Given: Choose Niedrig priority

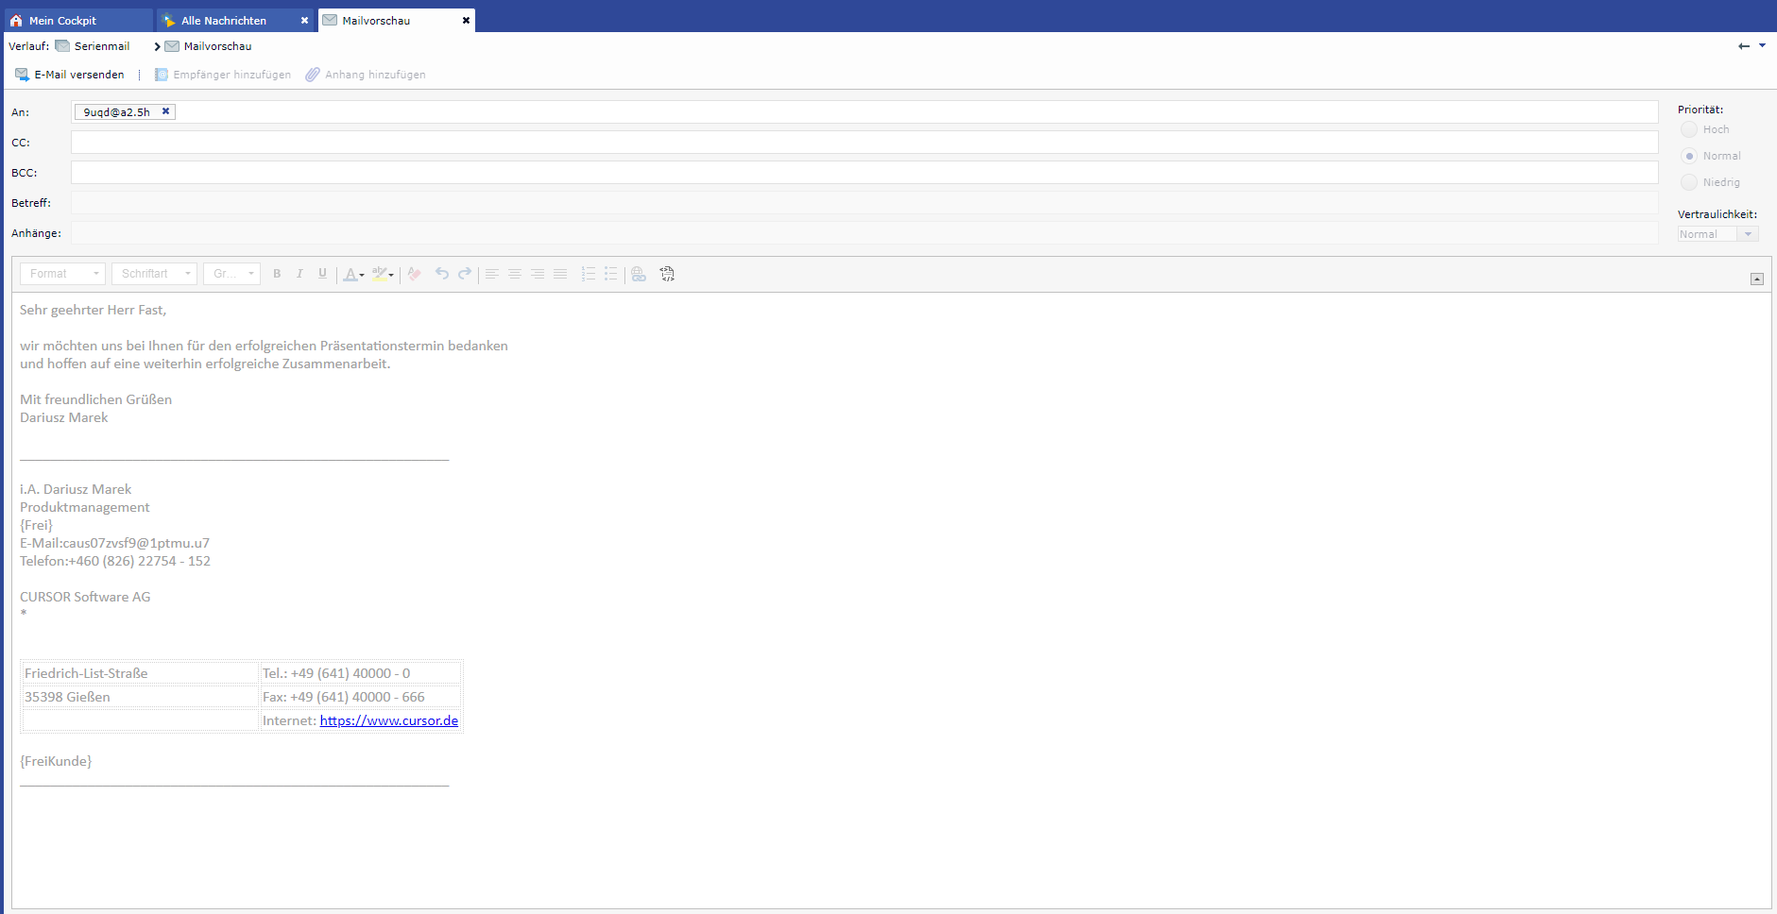Looking at the screenshot, I should tap(1689, 182).
